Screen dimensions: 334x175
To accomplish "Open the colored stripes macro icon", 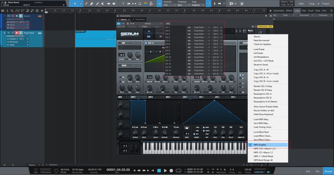I will 145,4.
